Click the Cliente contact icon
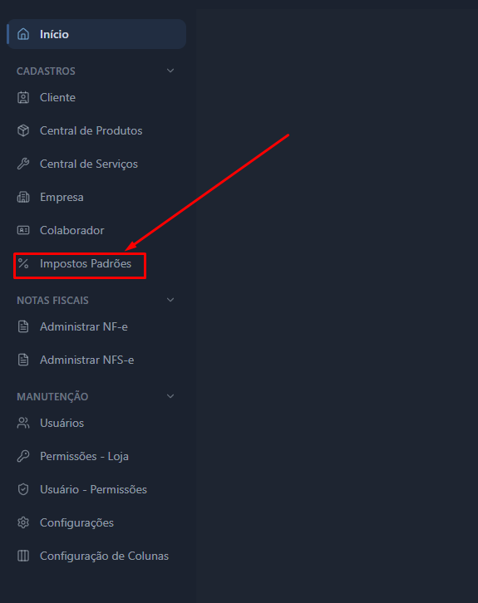Viewport: 478px width, 603px height. 23,97
